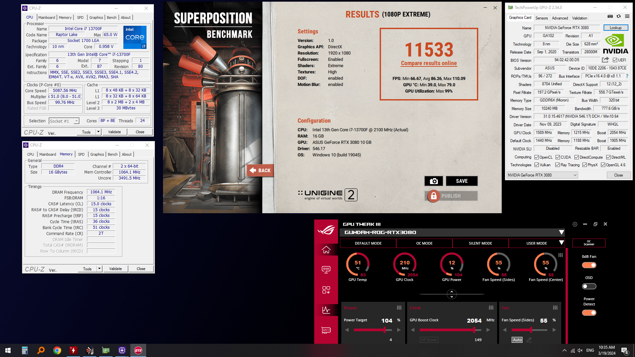Toggle the Power Detect switch
The image size is (635, 357).
(x=589, y=313)
